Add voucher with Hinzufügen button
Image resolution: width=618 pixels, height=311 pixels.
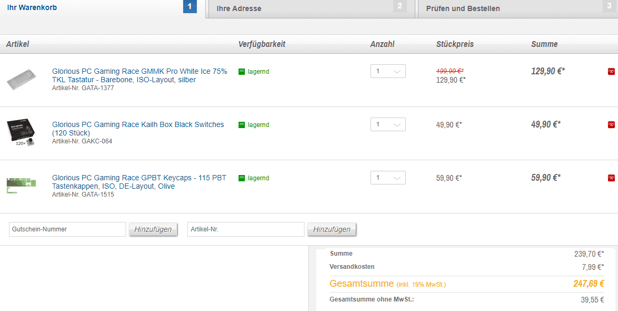(x=153, y=229)
